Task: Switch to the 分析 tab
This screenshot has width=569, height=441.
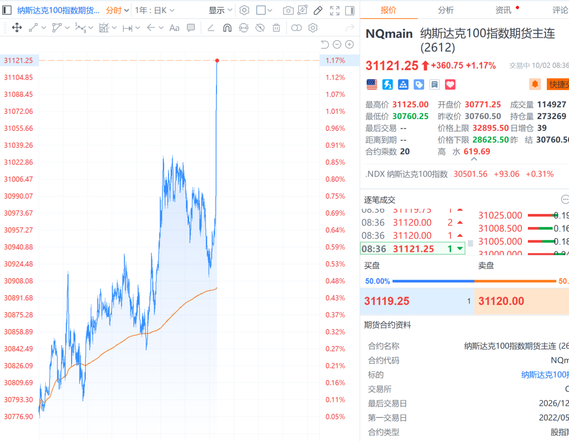Action: [x=446, y=10]
